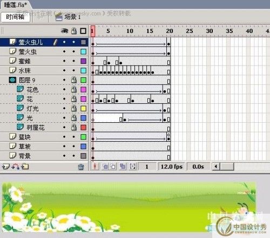
Task: Enable Onion Skin mode
Action: point(105,167)
